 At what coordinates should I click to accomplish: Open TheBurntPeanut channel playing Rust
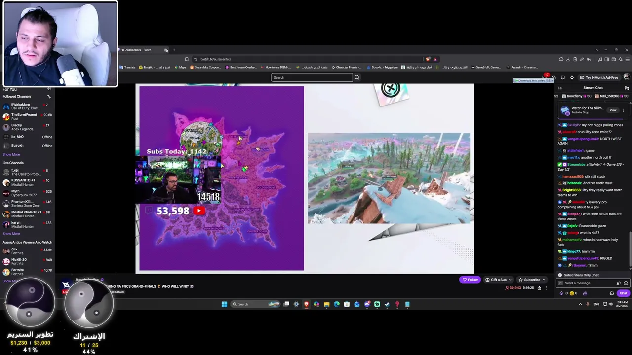tap(27, 116)
